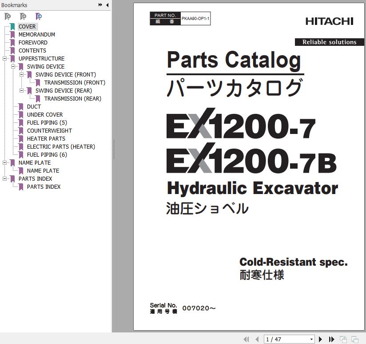
Task: Open the MEMORANDUM bookmark
Action: pyautogui.click(x=37, y=35)
